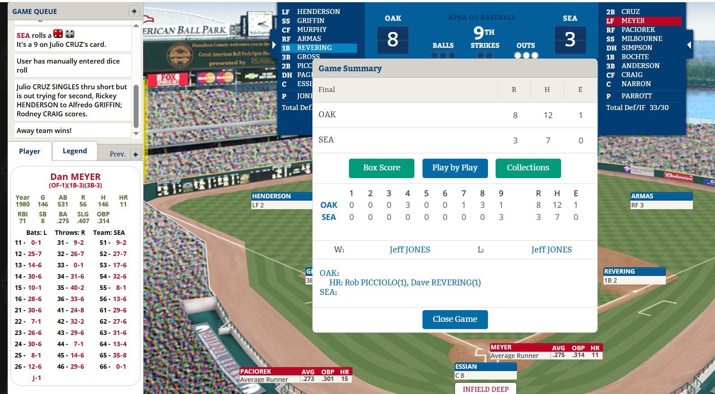Click HR: Rob PICCIOLO, Dave REVERING line
This screenshot has height=394, width=715.
[405, 283]
